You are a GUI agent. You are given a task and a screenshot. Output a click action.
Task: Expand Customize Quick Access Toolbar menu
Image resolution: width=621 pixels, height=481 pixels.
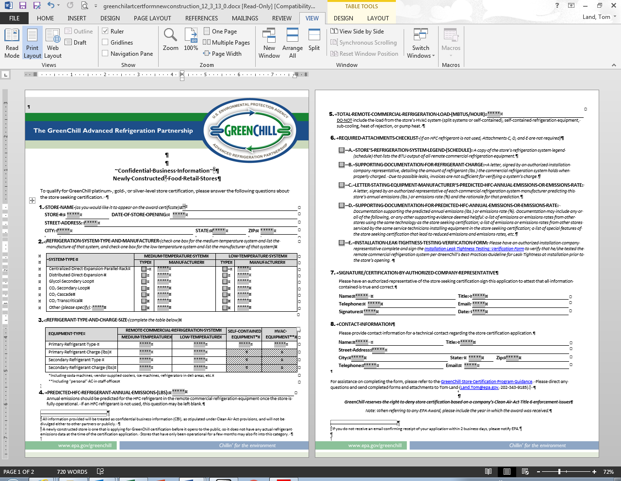(x=96, y=6)
